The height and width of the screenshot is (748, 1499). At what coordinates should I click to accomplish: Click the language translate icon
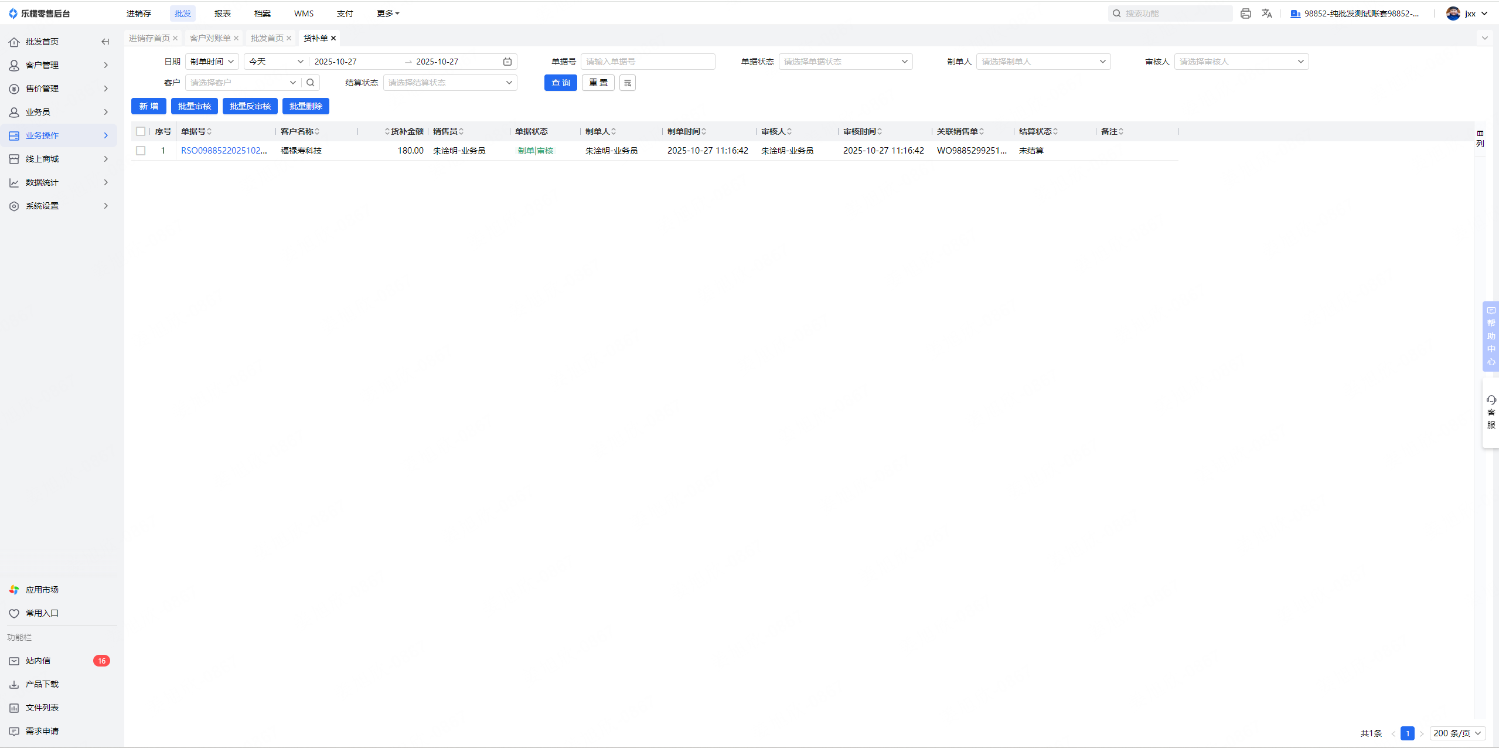click(x=1266, y=13)
